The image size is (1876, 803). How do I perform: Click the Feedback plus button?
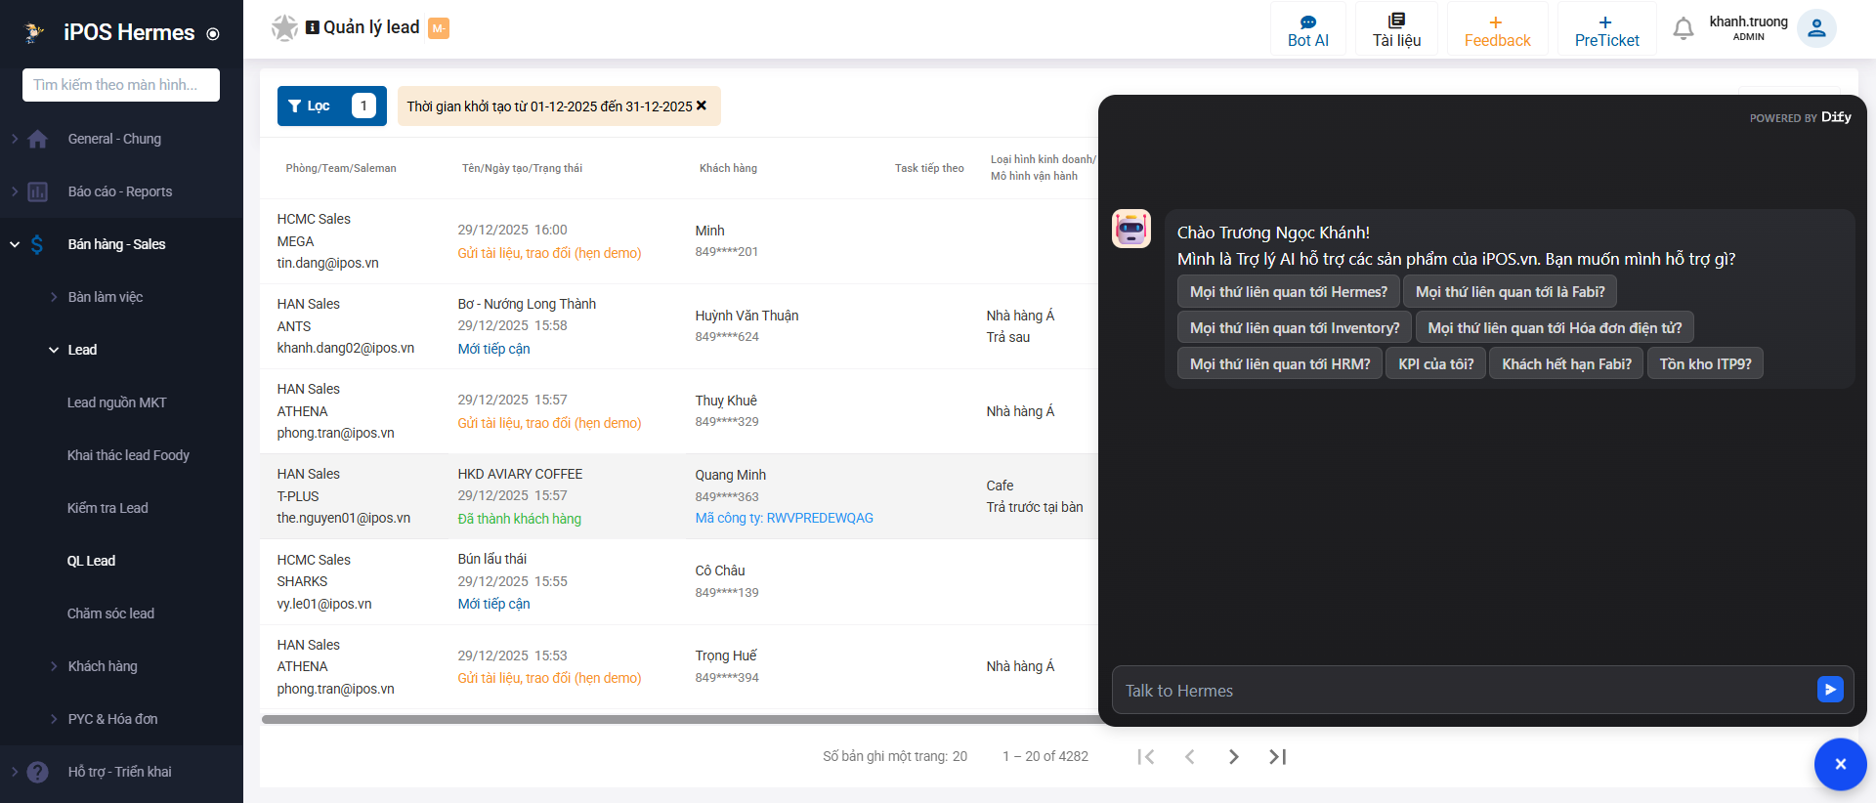click(x=1497, y=29)
